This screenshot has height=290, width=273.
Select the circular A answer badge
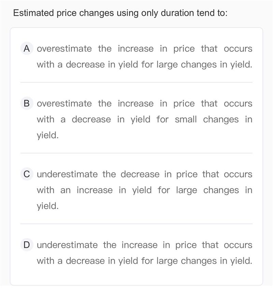click(x=27, y=49)
